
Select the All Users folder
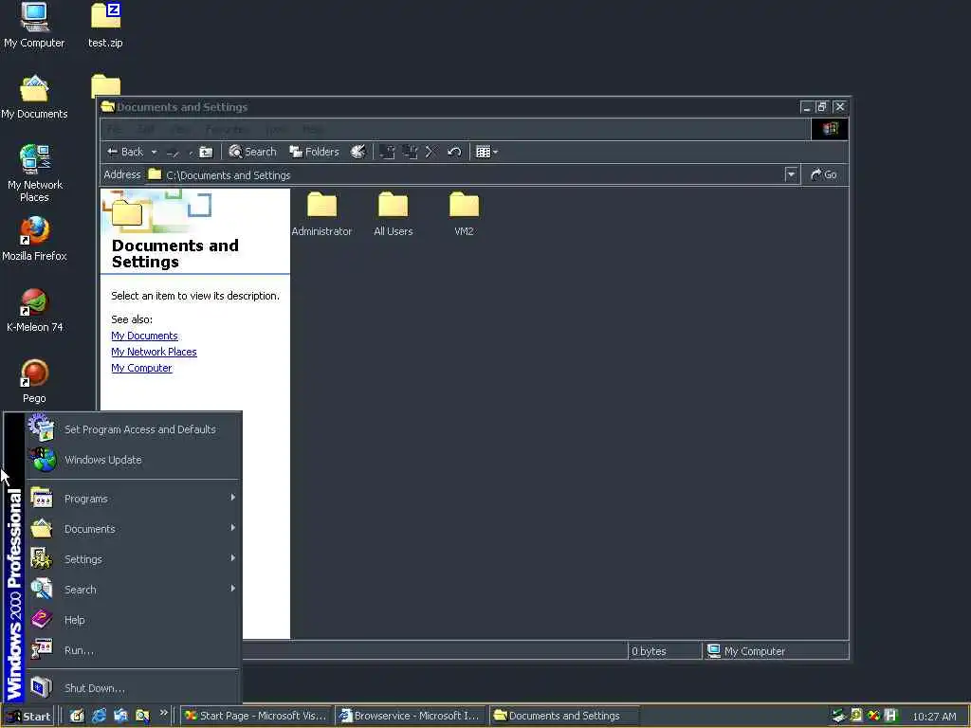tap(394, 214)
